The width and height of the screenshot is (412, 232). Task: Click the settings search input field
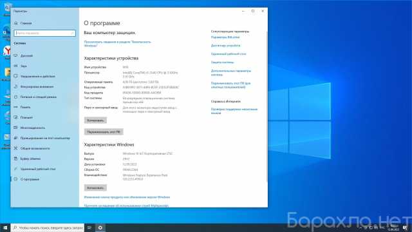[44, 33]
